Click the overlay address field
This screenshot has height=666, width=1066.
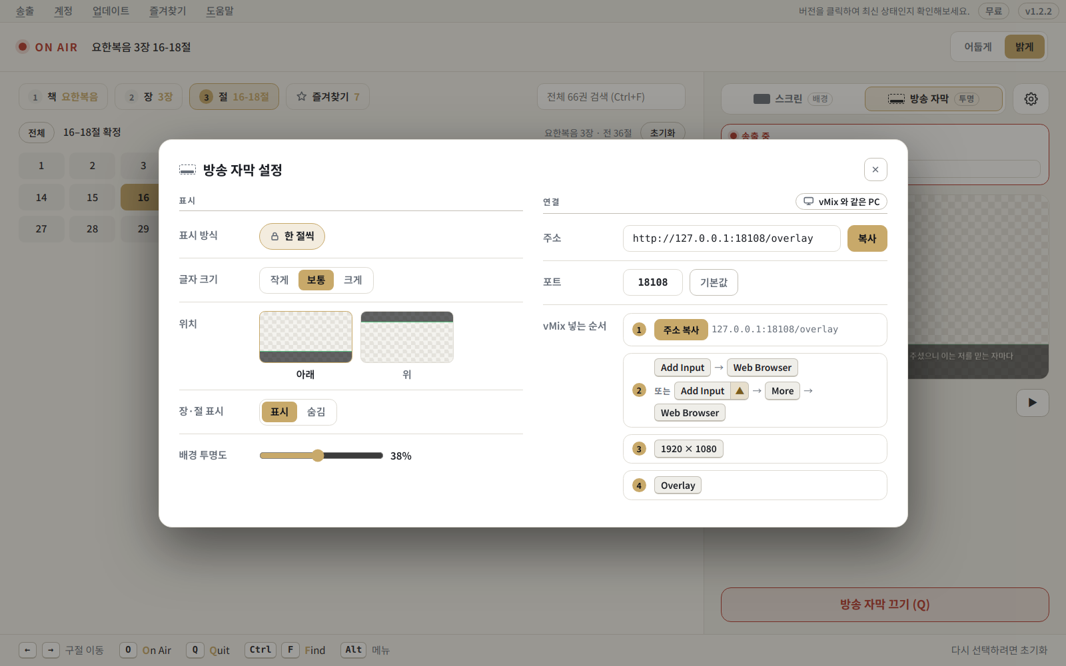point(732,238)
